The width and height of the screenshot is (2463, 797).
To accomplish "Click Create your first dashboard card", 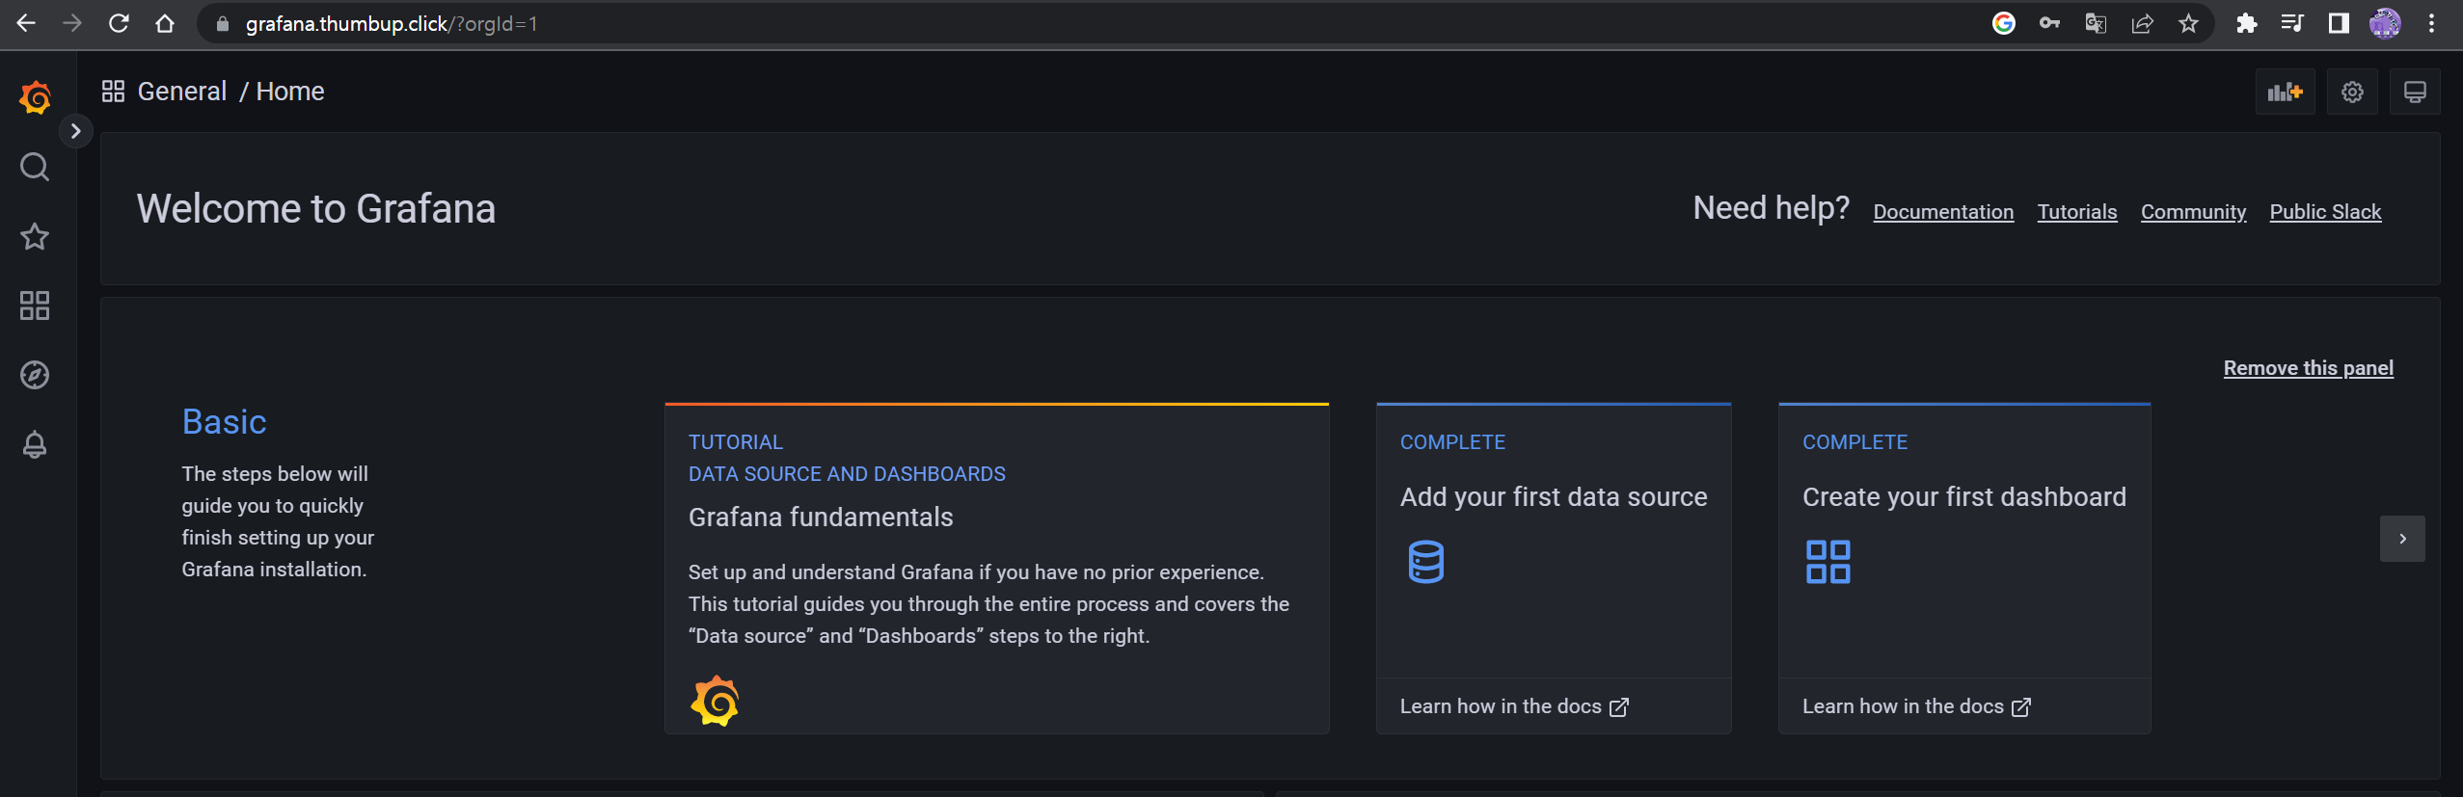I will pyautogui.click(x=1964, y=569).
